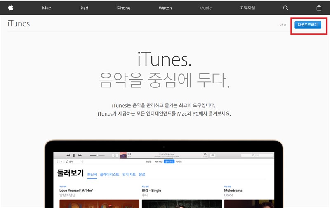The width and height of the screenshot is (330, 208).
Task: Open the iPhone menu item
Action: (123, 8)
